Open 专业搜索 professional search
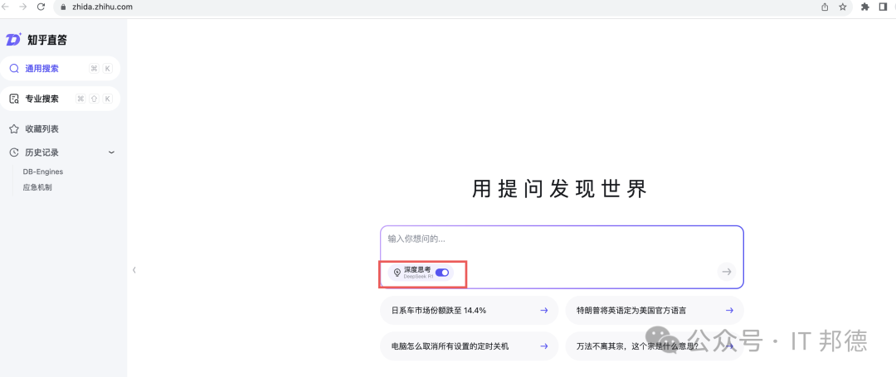Image resolution: width=896 pixels, height=377 pixels. (60, 99)
